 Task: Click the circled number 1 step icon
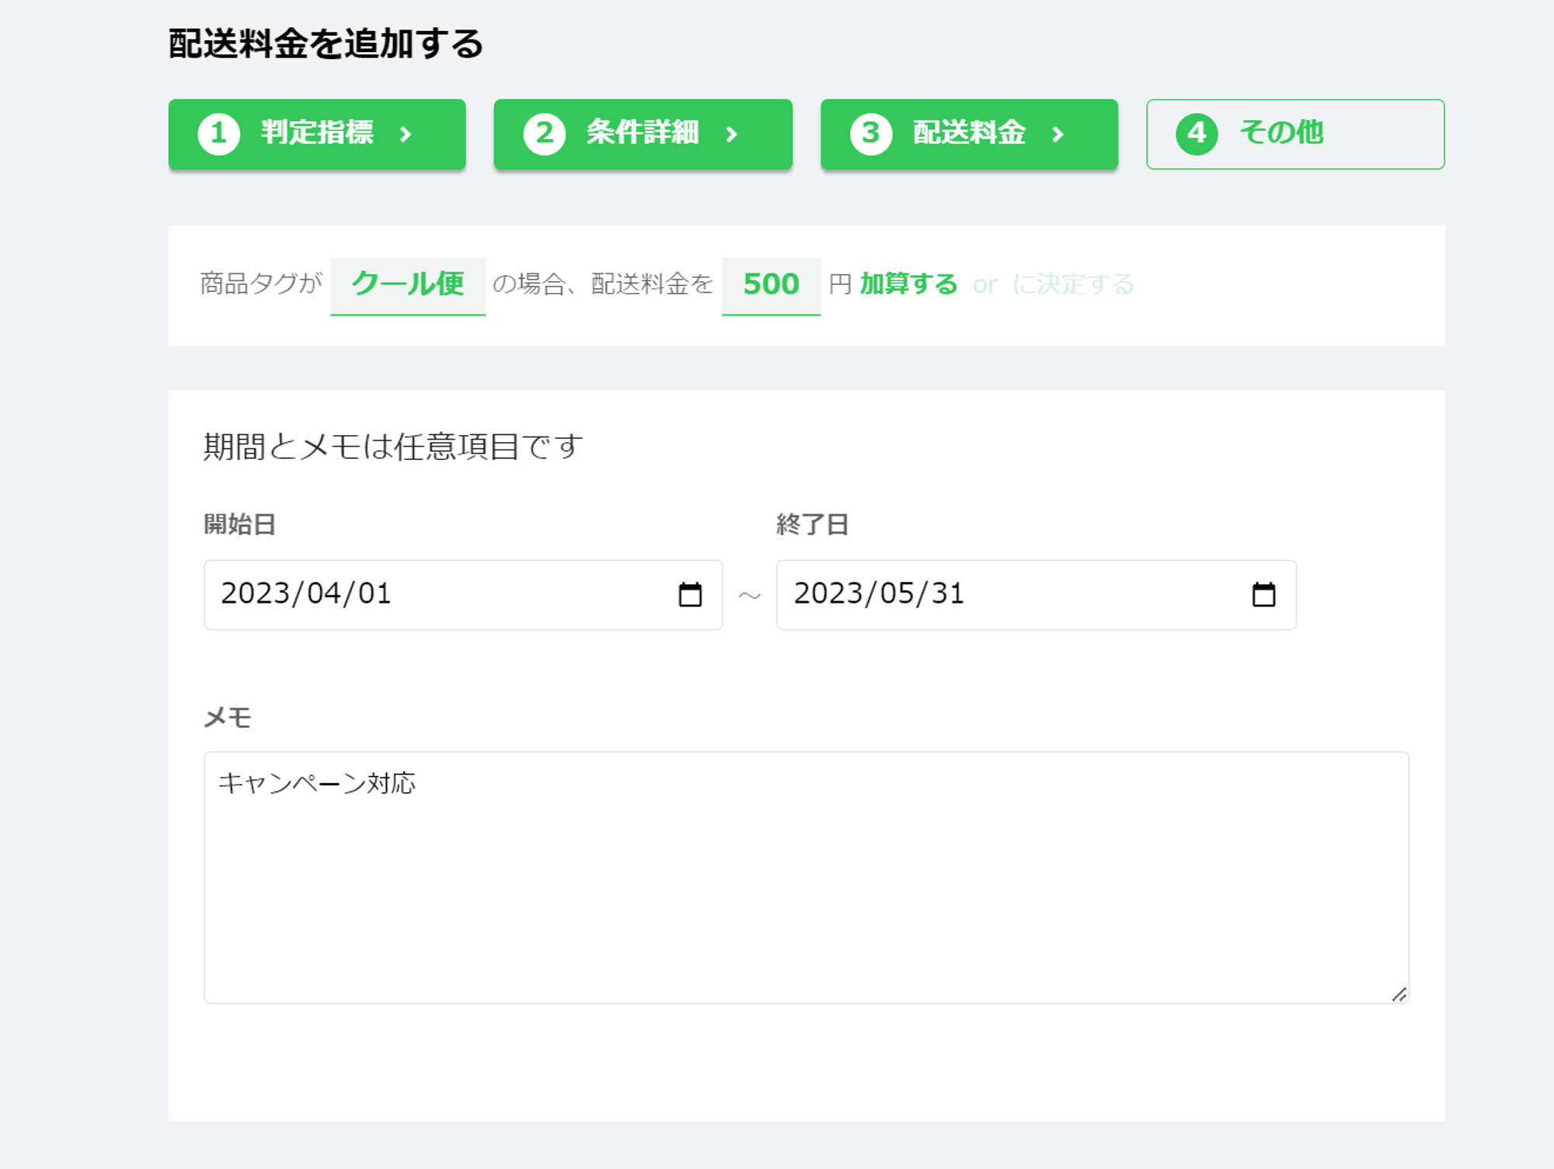(x=218, y=134)
